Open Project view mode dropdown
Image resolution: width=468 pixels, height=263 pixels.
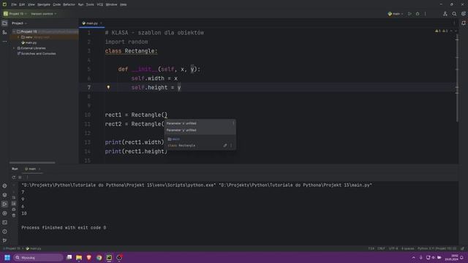pyautogui.click(x=19, y=23)
